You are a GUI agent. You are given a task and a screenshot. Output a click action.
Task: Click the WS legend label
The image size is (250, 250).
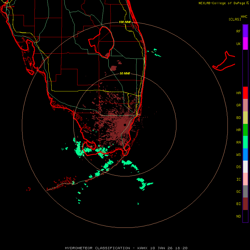coord(238,154)
